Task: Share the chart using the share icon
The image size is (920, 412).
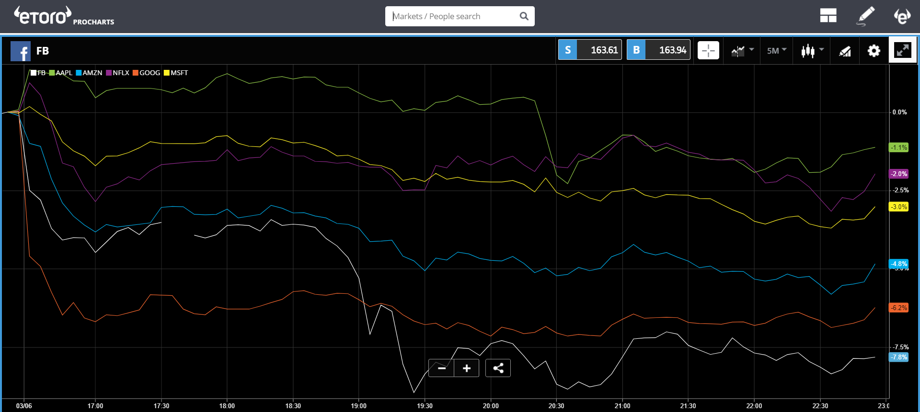Action: point(498,368)
